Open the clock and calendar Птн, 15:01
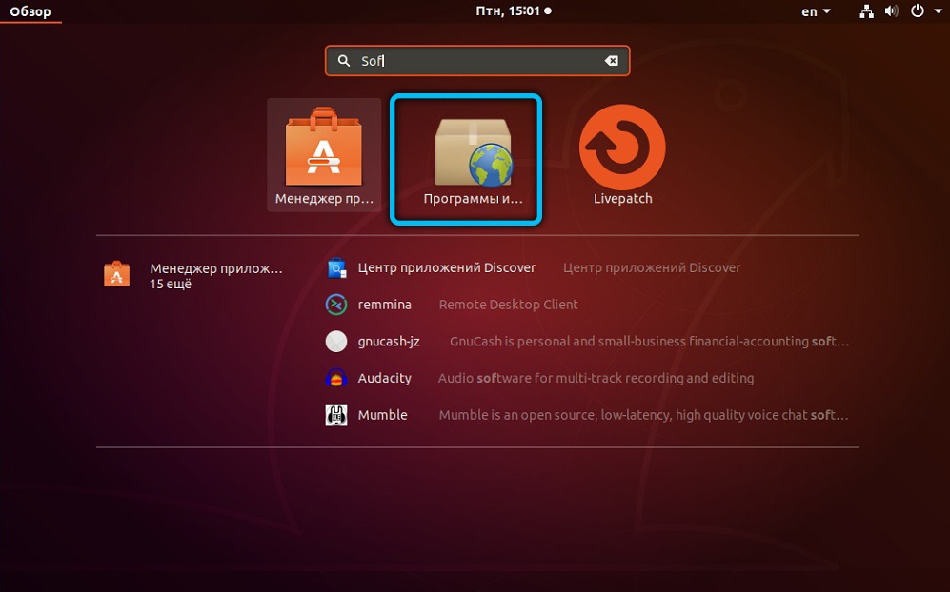The image size is (950, 592). coord(514,10)
